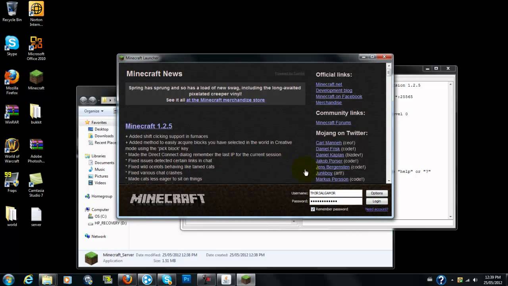
Task: Select the Fraps desktop icon
Action: click(x=12, y=183)
